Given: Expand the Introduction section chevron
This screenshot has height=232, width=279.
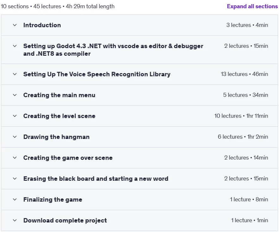Looking at the screenshot, I should pyautogui.click(x=15, y=25).
